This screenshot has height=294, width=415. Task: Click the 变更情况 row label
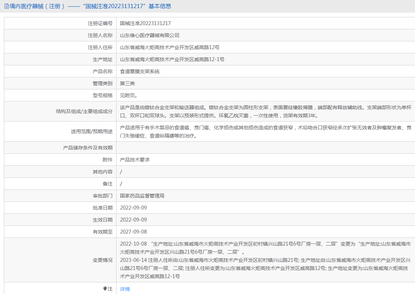coord(102,260)
